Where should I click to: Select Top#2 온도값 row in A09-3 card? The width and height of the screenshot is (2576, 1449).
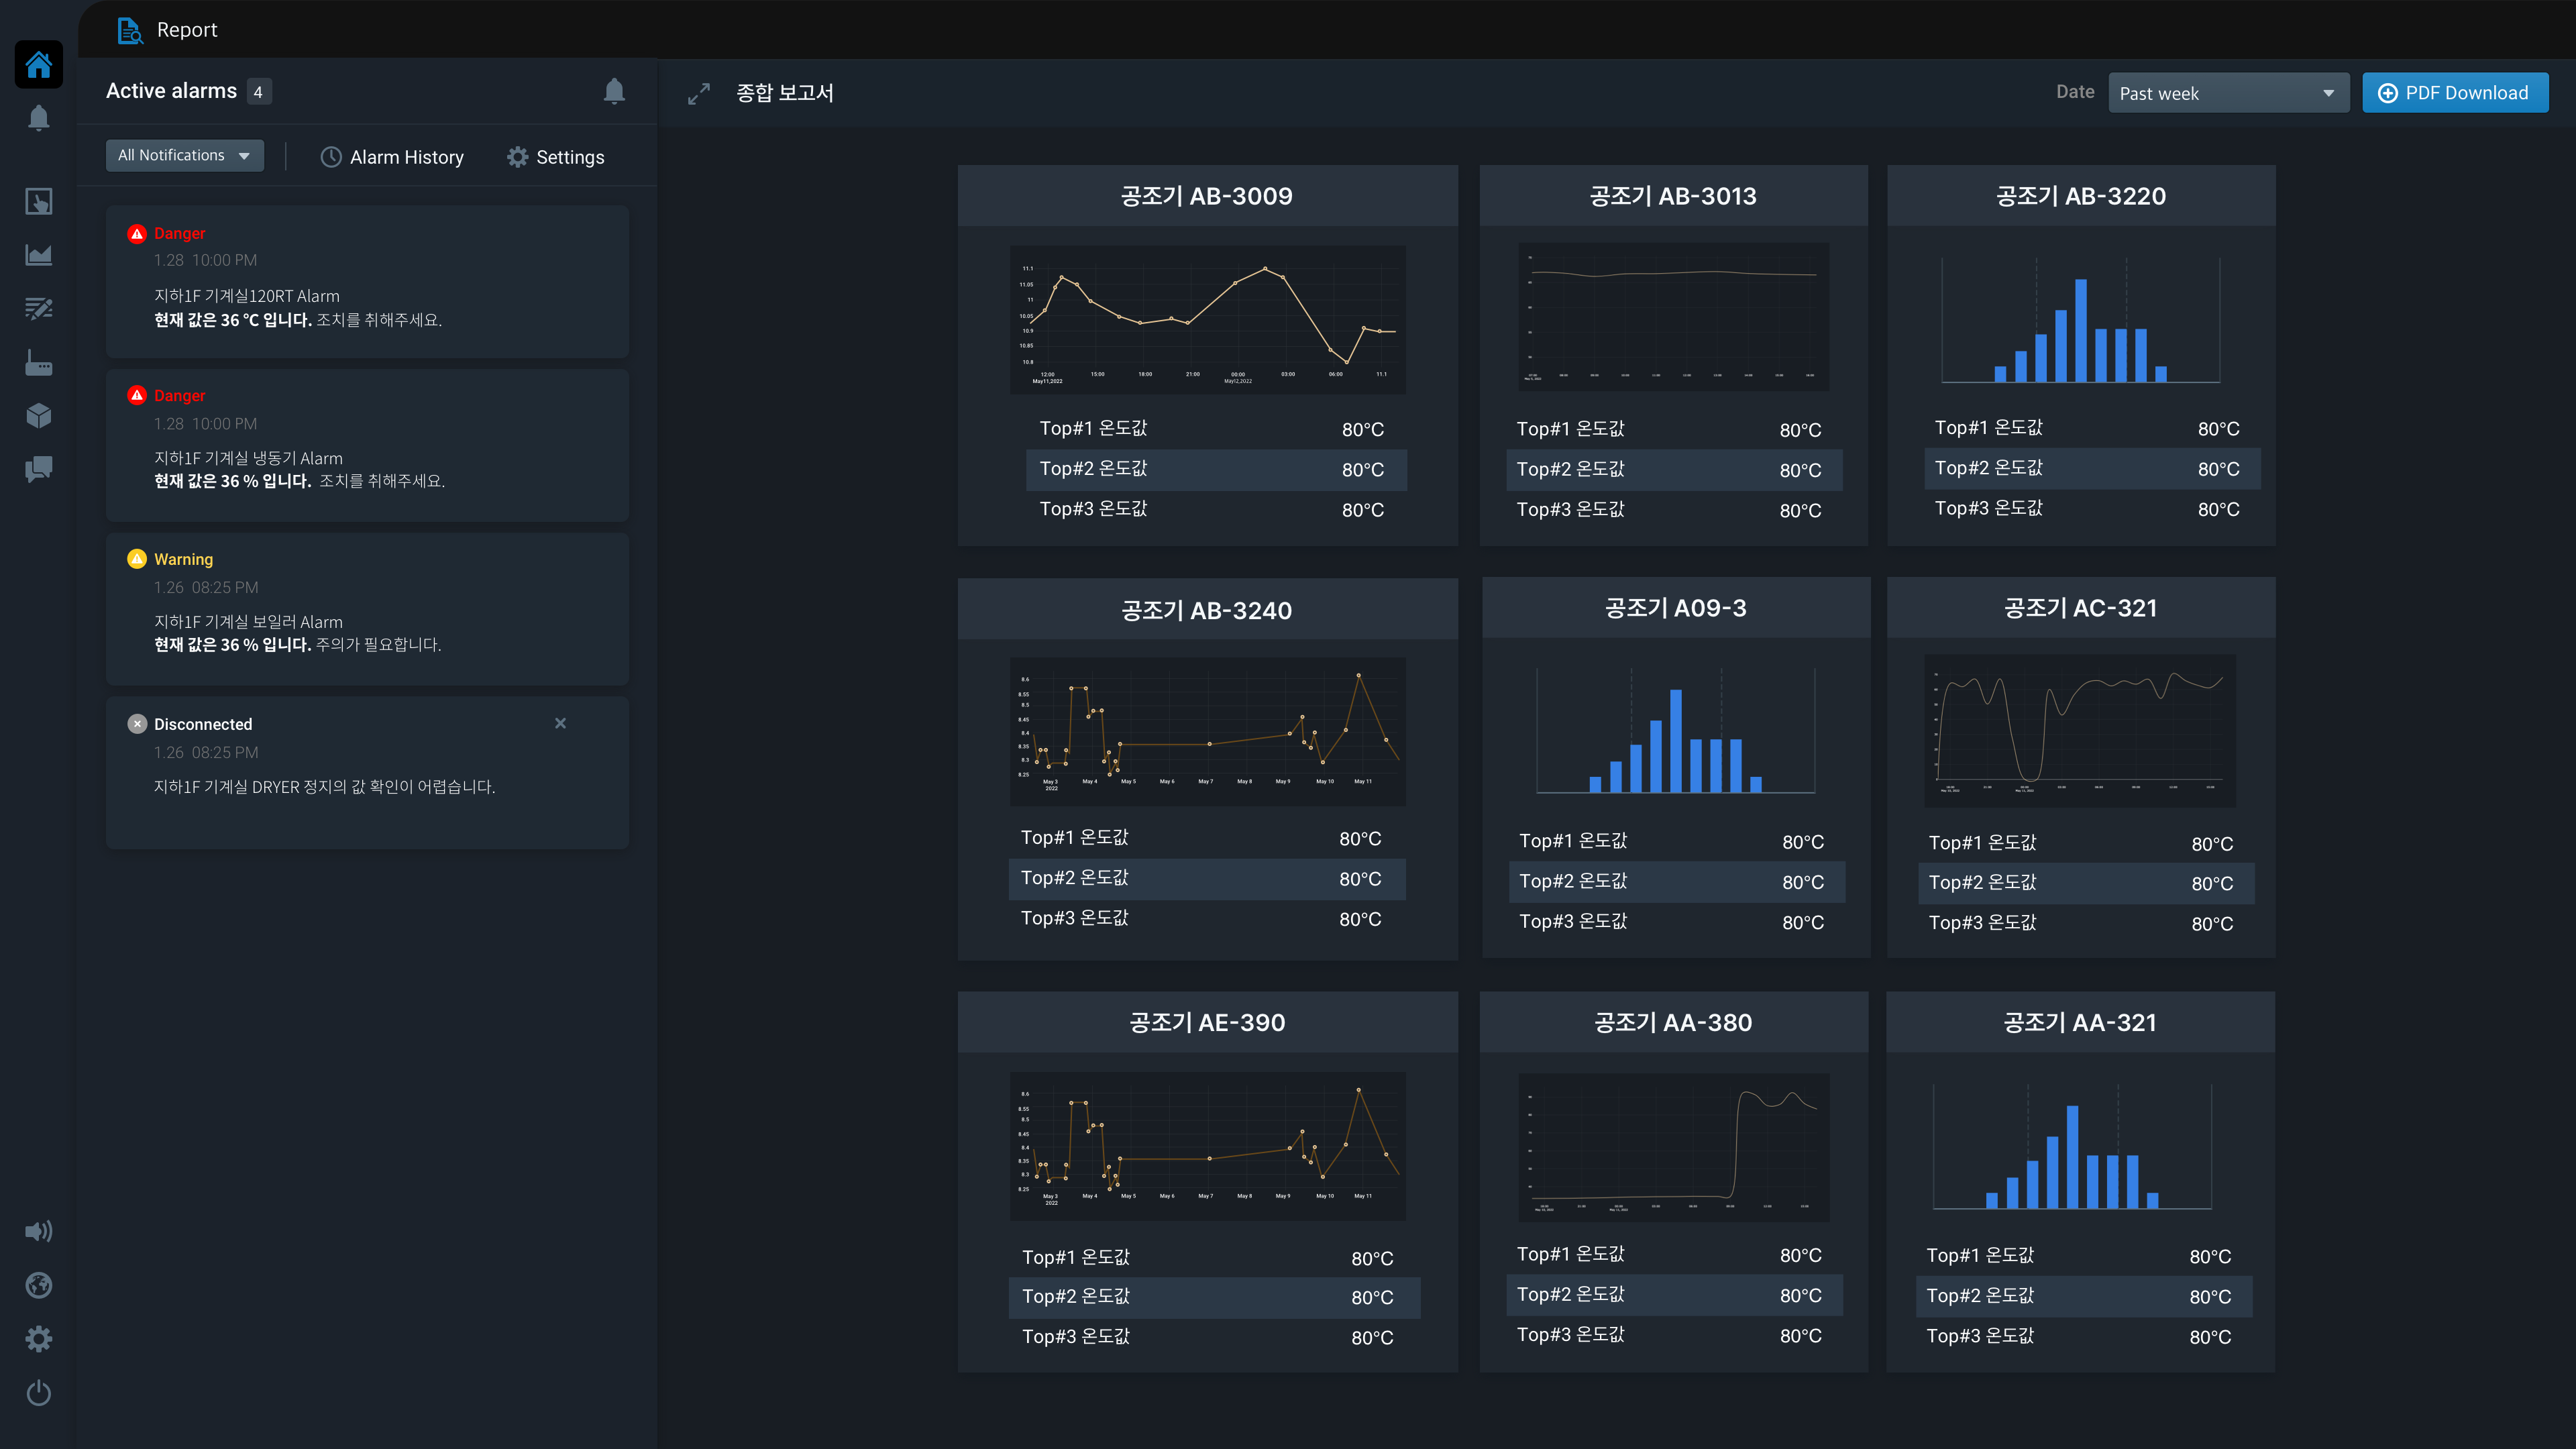point(1677,882)
